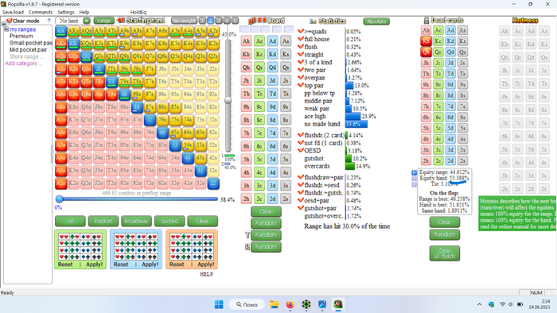Click the R river icon beside Random
This screenshot has height=313, width=557.
tap(247, 247)
